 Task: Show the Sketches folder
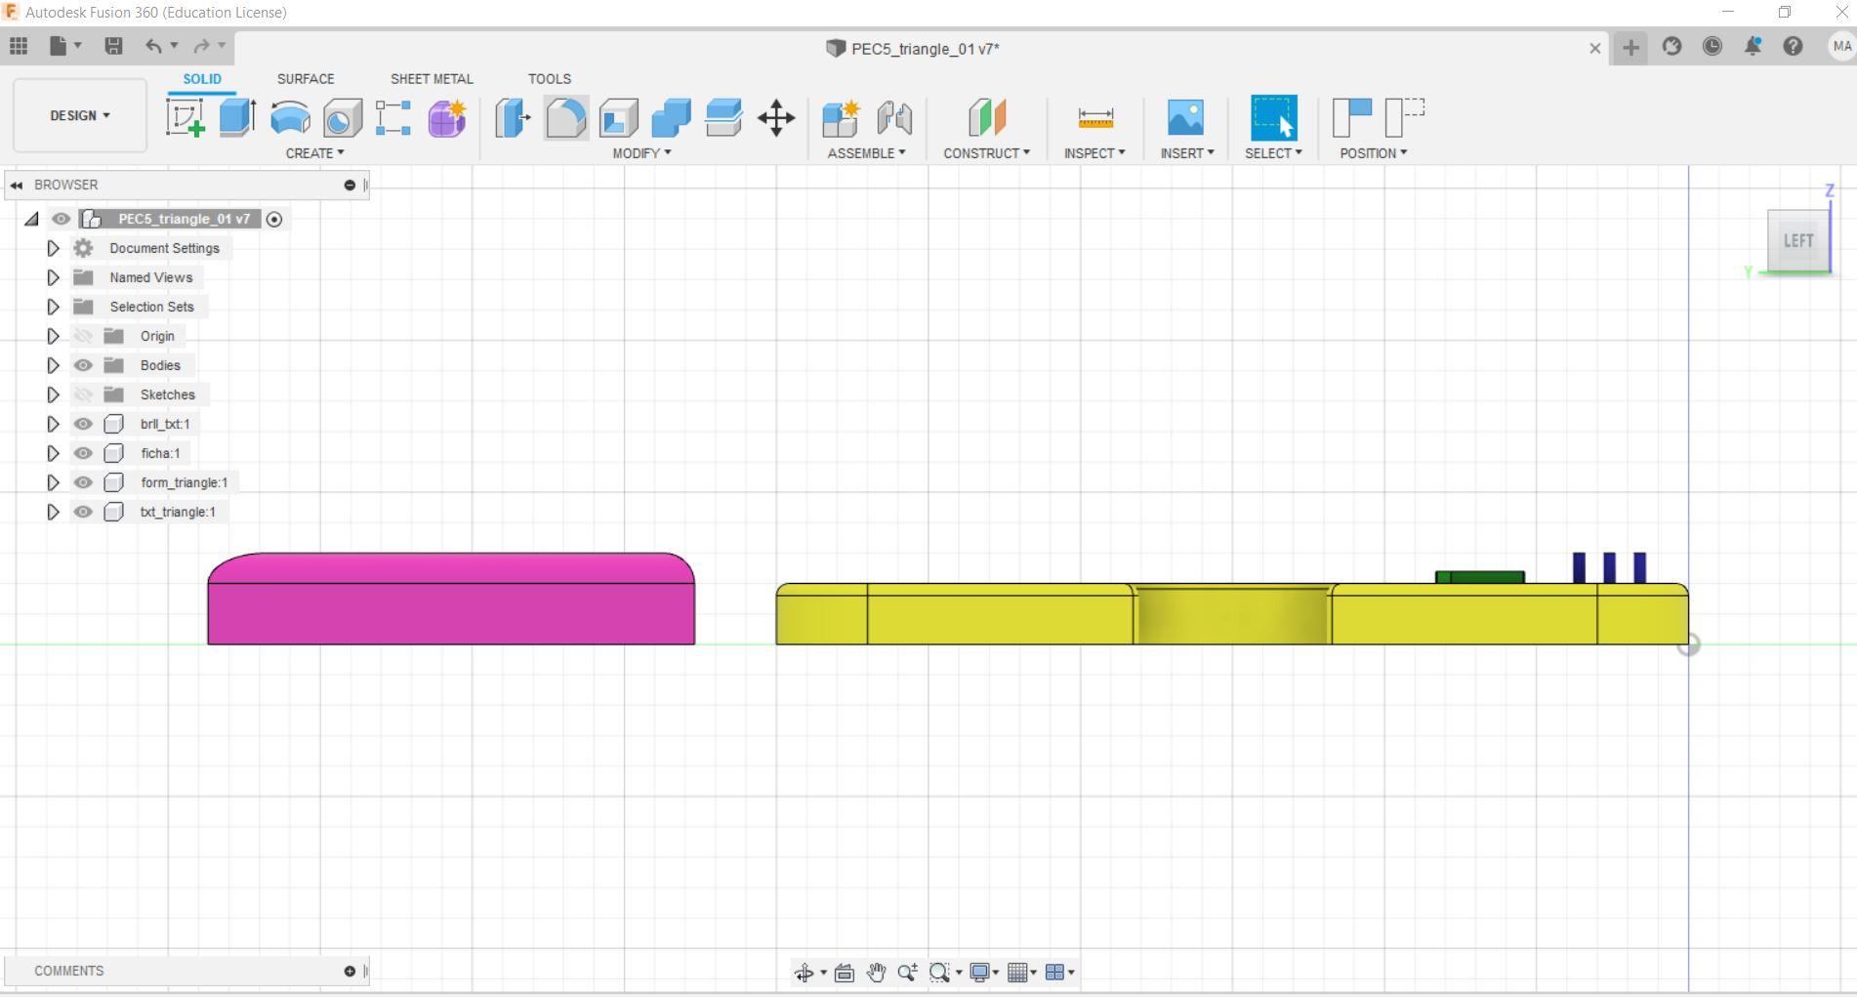click(x=83, y=395)
